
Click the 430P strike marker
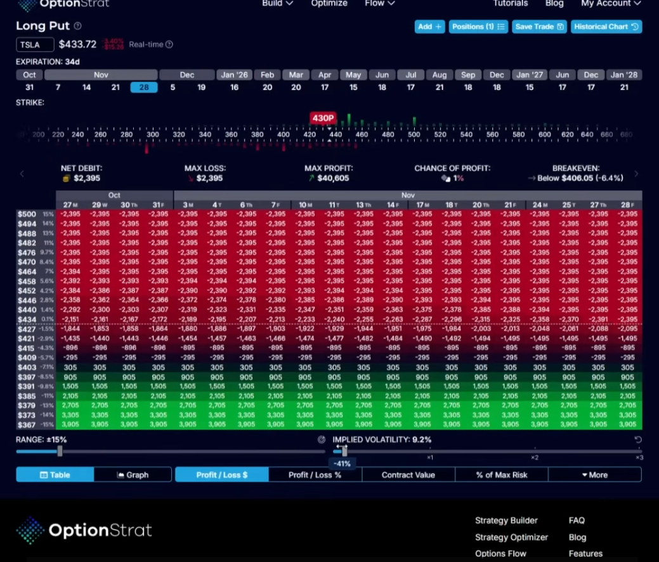pyautogui.click(x=322, y=118)
